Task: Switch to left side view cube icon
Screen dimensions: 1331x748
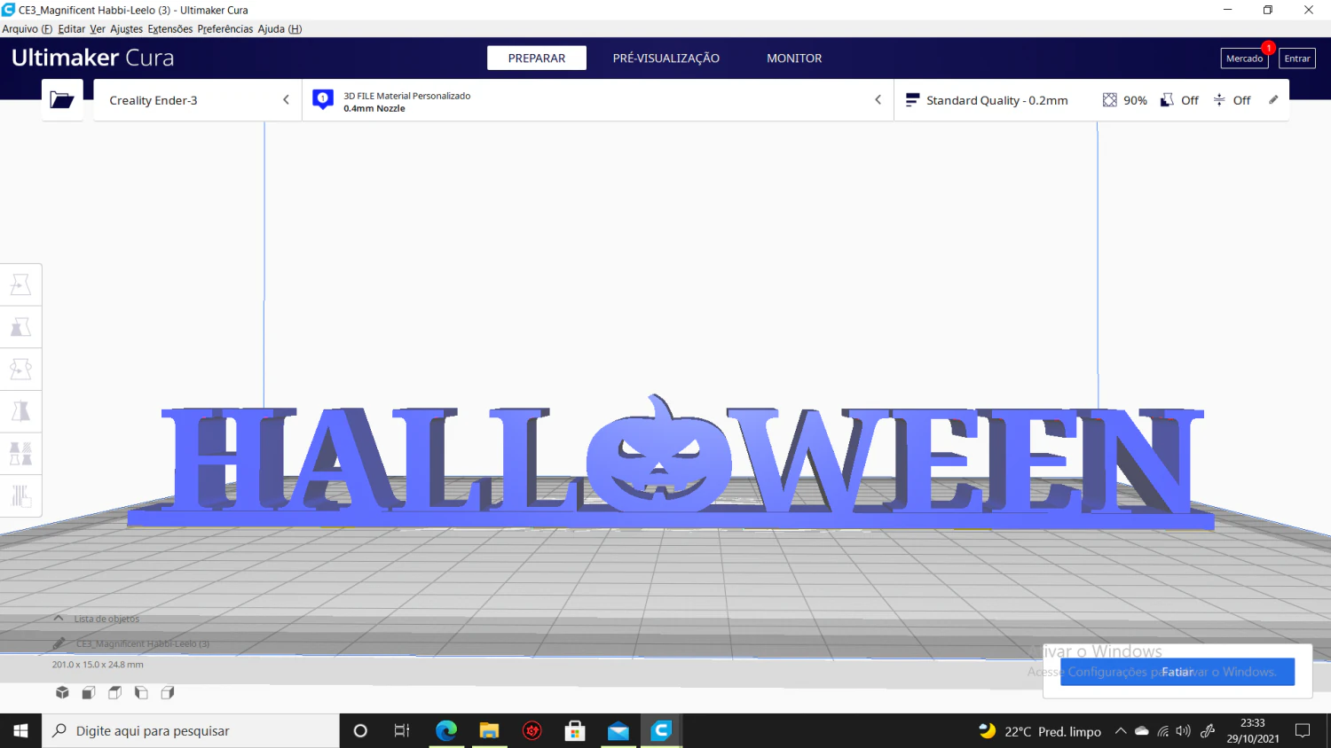Action: coord(141,692)
